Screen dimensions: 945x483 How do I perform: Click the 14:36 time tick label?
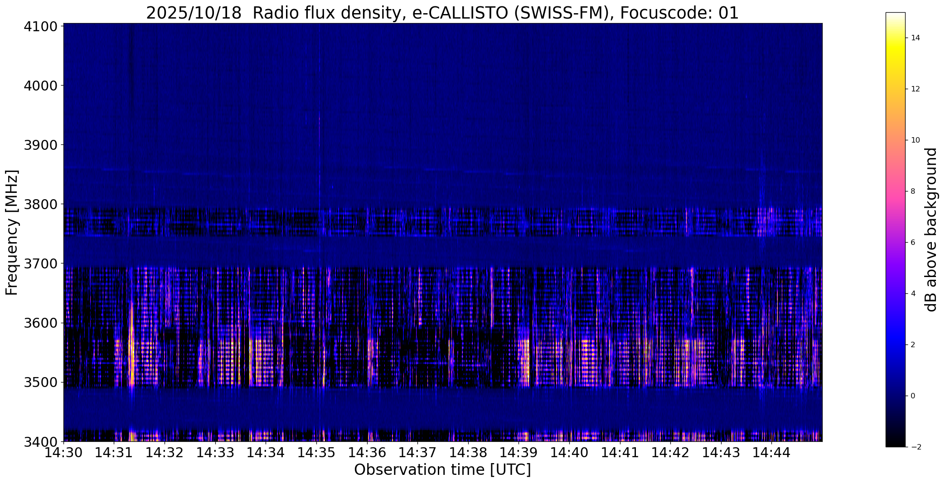click(x=367, y=452)
